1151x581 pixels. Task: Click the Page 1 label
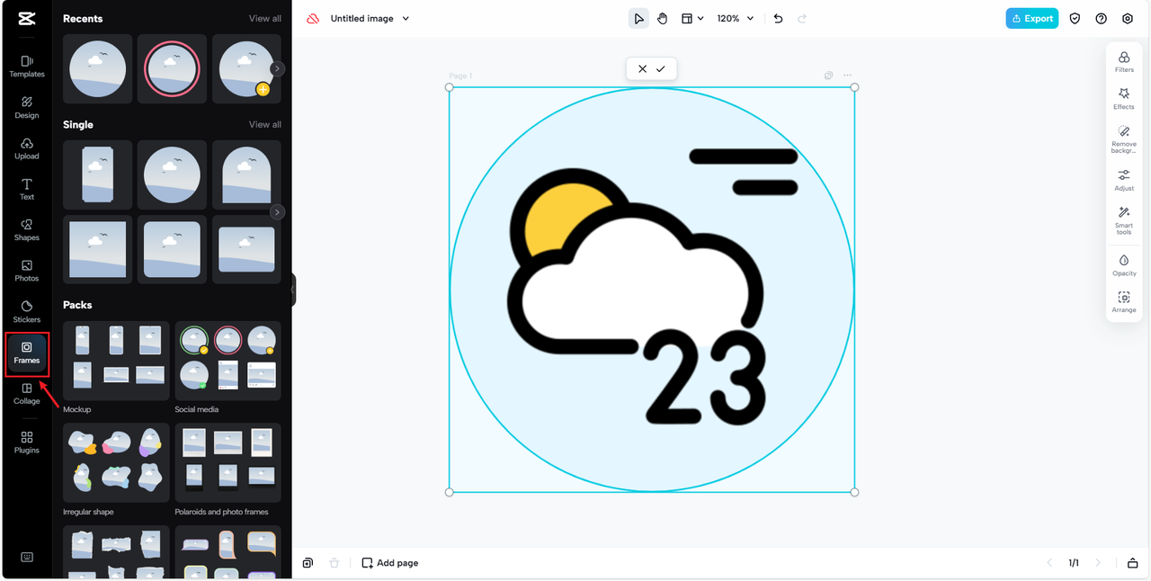coord(460,76)
